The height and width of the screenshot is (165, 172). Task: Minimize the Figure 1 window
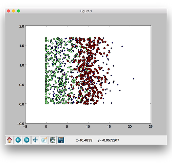coord(14,11)
